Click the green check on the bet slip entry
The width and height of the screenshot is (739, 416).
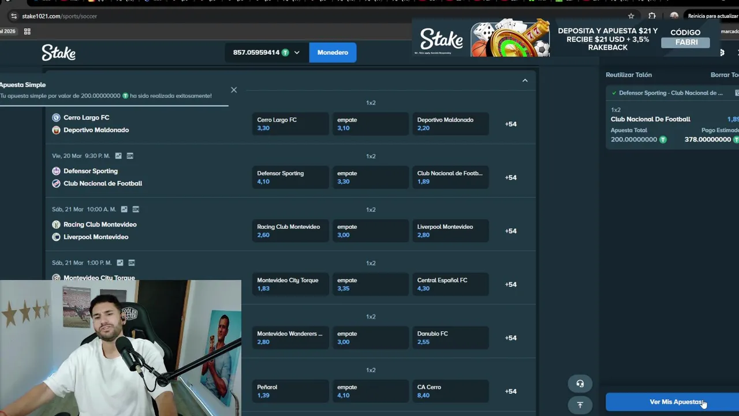[x=614, y=93]
